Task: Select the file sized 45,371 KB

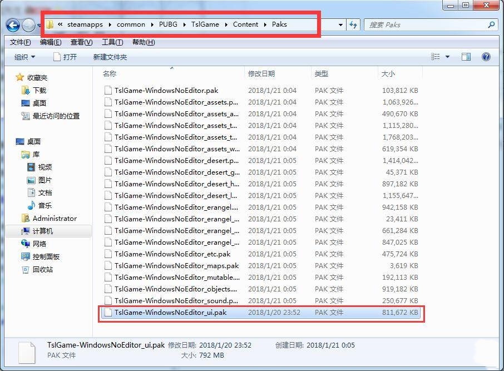Action: (x=261, y=172)
